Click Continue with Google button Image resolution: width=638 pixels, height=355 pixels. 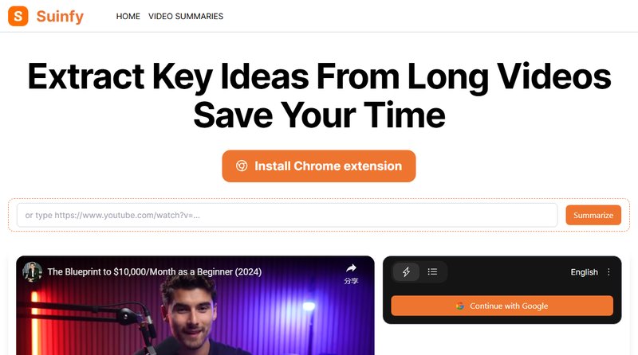(x=502, y=306)
